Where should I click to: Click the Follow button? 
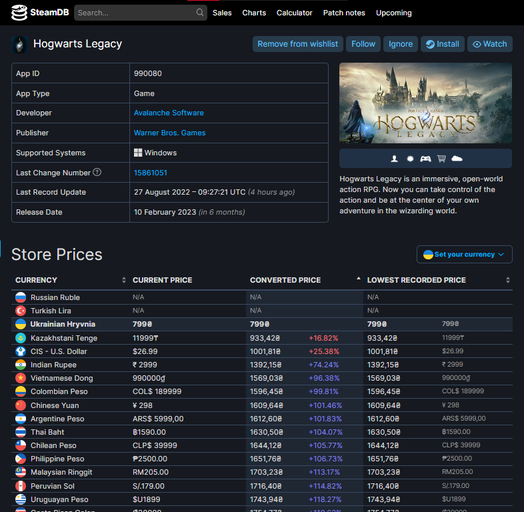tap(363, 44)
